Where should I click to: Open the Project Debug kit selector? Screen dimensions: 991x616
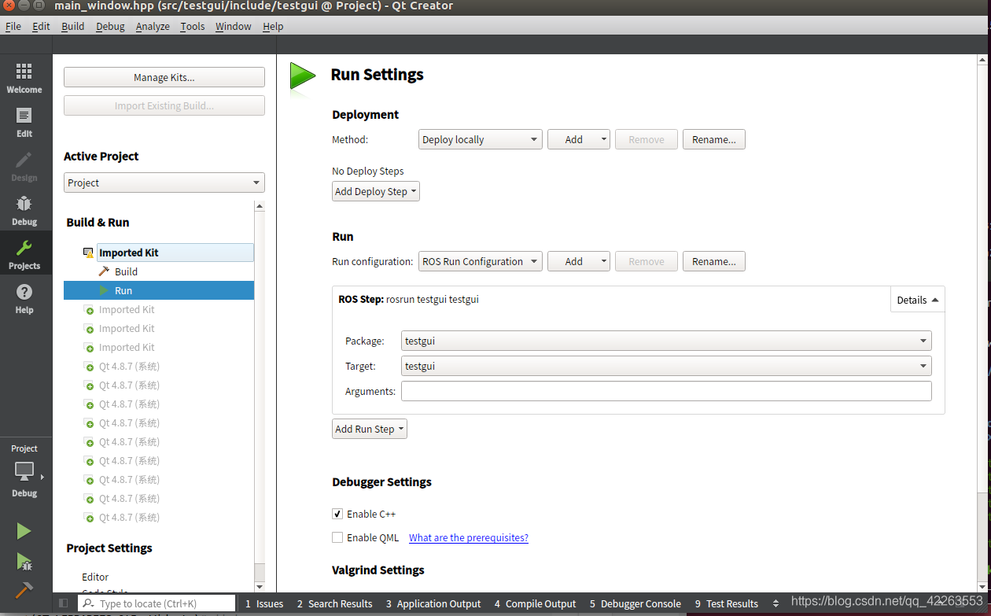point(24,471)
